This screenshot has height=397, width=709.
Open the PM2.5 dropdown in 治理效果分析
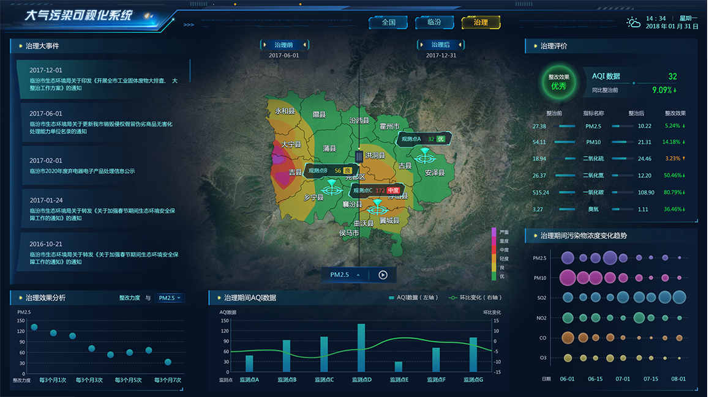coord(170,298)
